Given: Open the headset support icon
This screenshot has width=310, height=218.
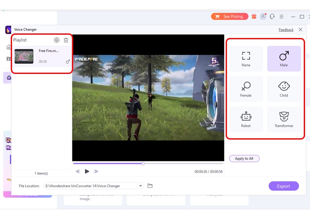Looking at the screenshot, I should click(272, 17).
